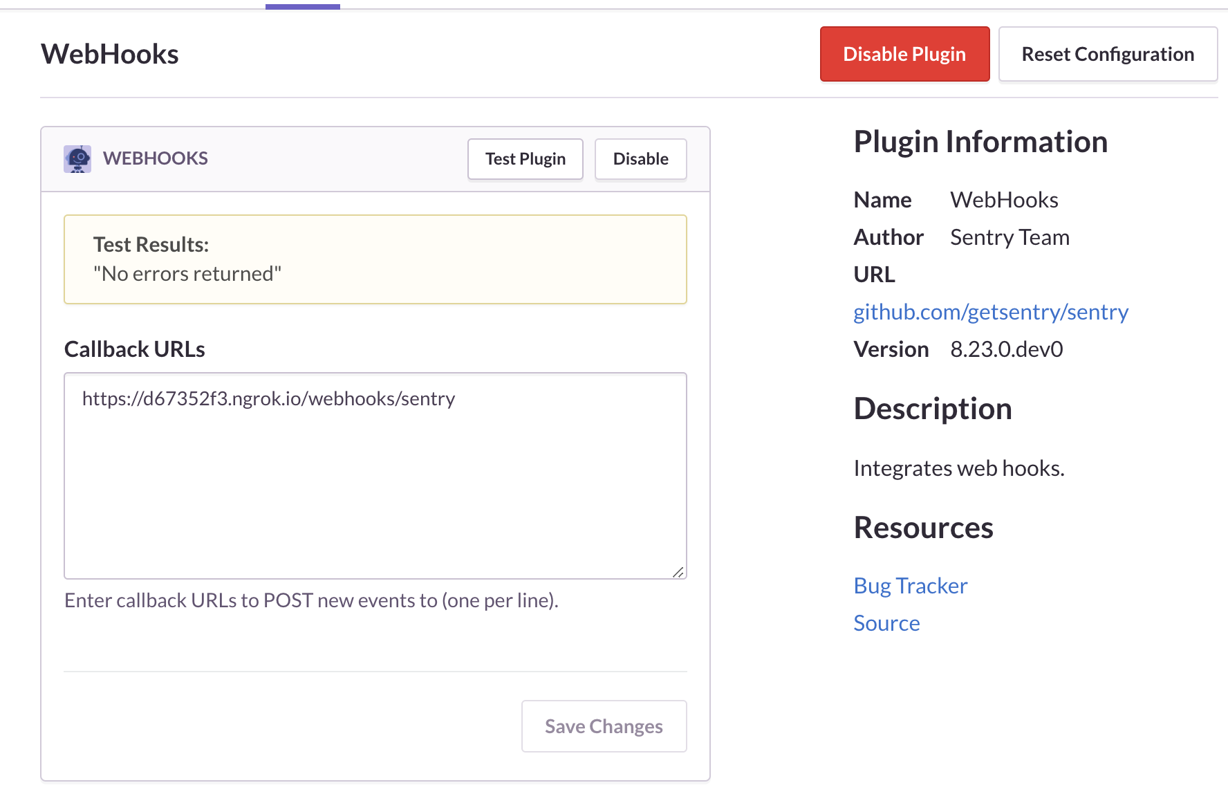
Task: Click the WEBHOOKS panel title text
Action: pyautogui.click(x=156, y=158)
